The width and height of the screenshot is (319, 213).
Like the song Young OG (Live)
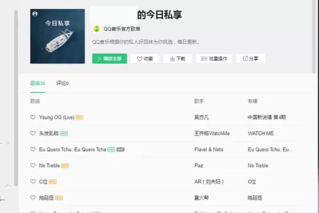point(32,117)
